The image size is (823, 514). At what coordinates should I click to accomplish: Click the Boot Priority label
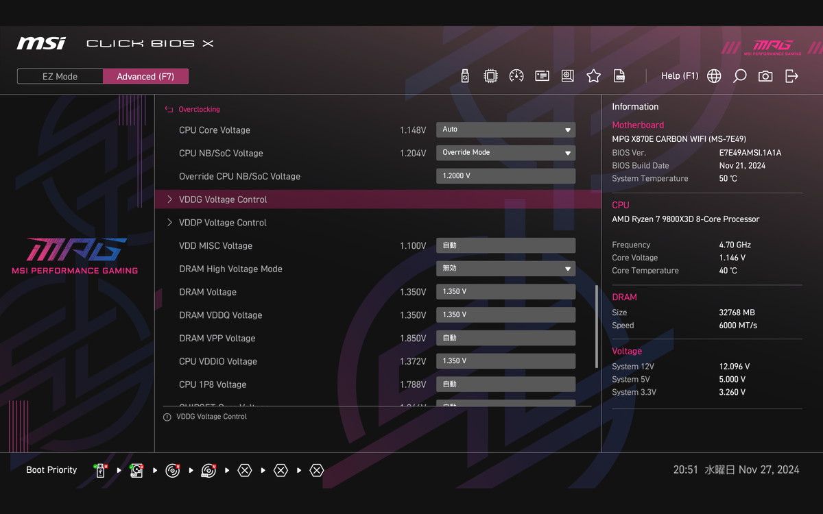point(51,470)
